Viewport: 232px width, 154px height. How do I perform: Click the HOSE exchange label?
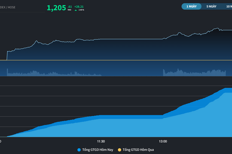(x=12, y=7)
